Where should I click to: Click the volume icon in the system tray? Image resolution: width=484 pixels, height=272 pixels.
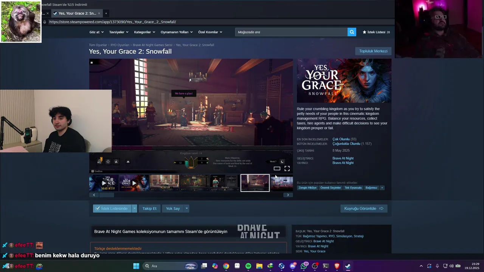(452, 266)
